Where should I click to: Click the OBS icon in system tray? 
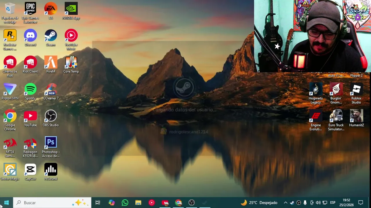[299, 203]
